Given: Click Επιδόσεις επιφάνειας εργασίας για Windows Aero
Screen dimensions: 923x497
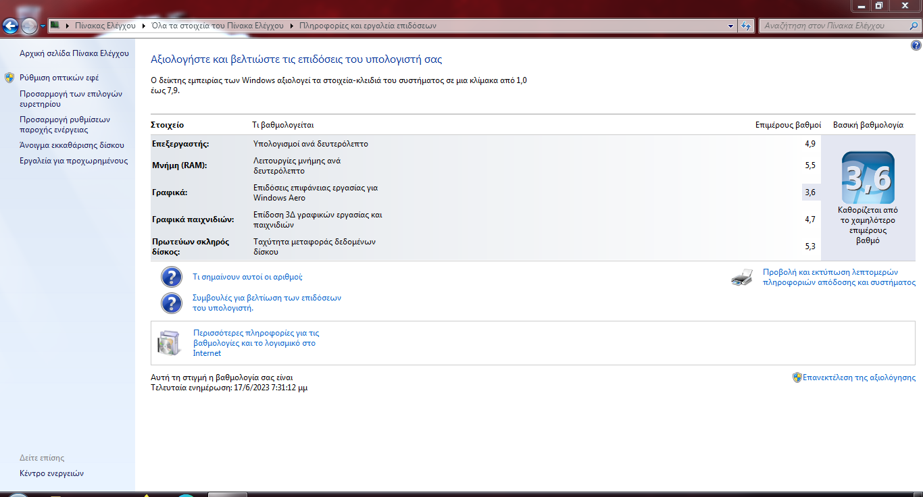Looking at the screenshot, I should click(316, 192).
